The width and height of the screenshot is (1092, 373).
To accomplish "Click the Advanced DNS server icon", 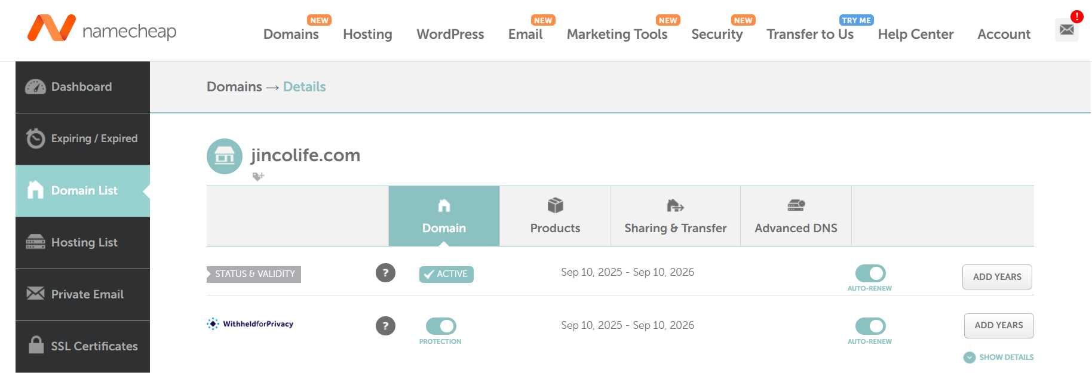I will point(796,205).
